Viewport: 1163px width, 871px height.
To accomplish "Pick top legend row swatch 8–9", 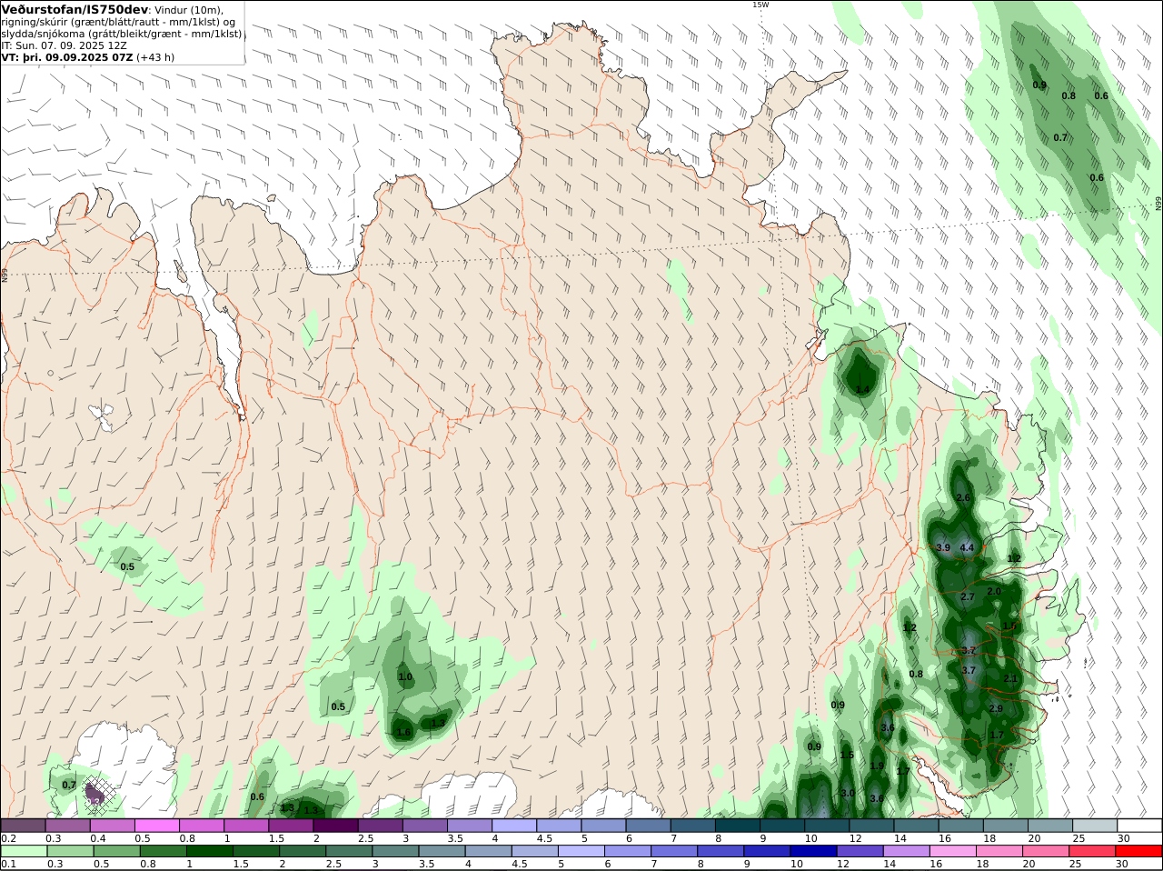I will coord(737,826).
